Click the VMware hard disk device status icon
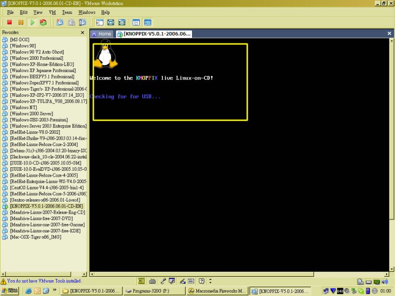This screenshot has height=296, width=395. [x=368, y=282]
